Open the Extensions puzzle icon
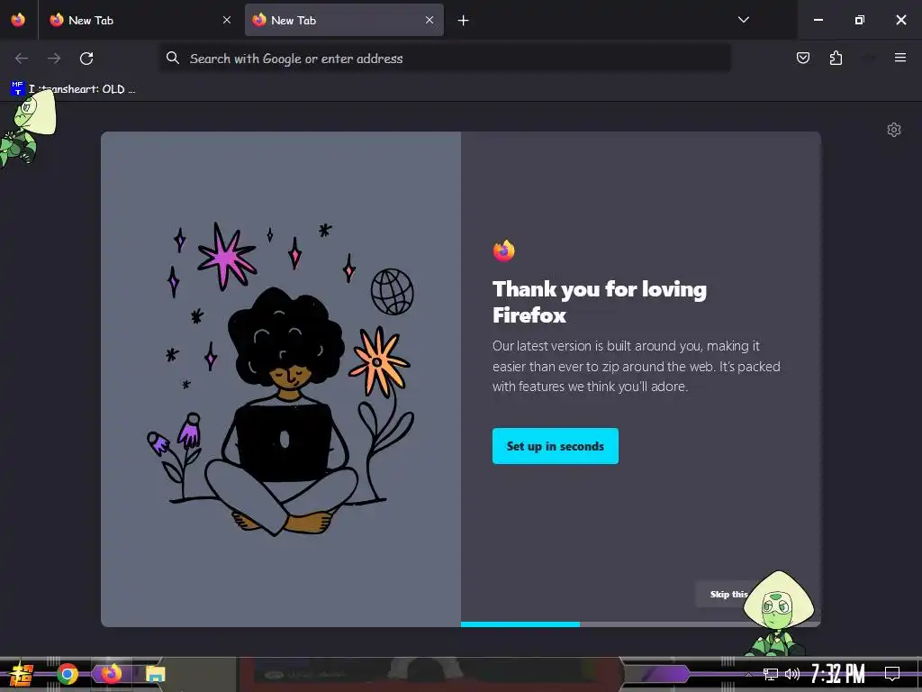 coord(836,58)
